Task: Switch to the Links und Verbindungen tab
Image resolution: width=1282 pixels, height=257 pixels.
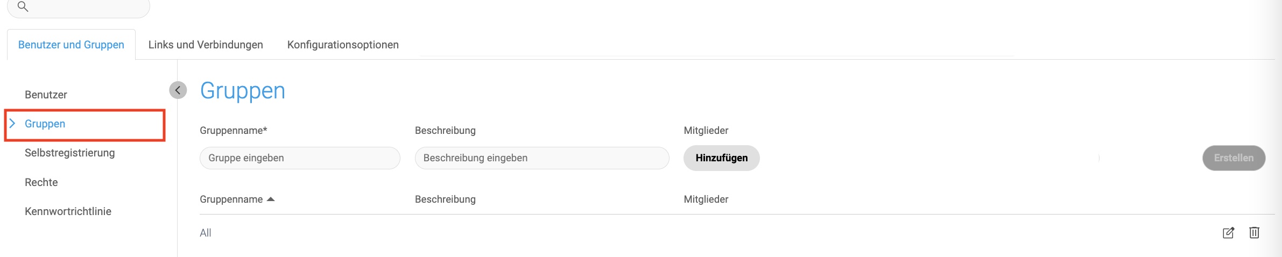Action: click(206, 45)
